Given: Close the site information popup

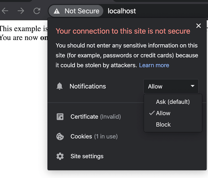Looking at the screenshot, I should (x=198, y=26).
